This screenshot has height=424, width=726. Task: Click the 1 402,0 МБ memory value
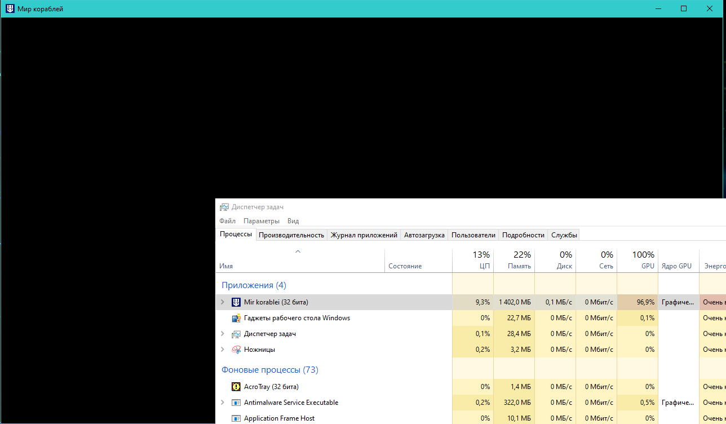tap(514, 302)
